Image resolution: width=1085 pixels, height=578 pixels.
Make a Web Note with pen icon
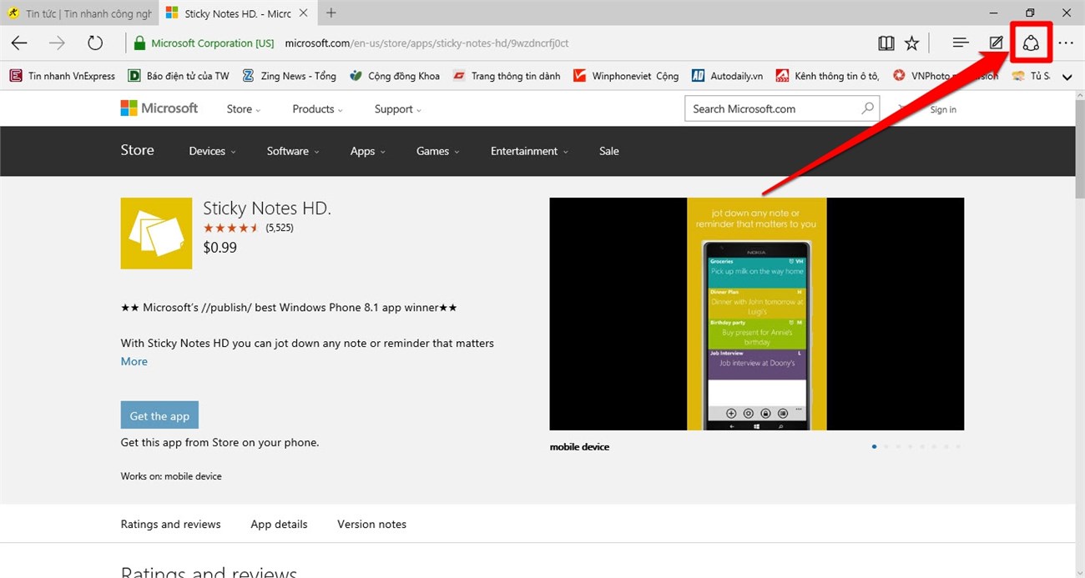[x=996, y=43]
